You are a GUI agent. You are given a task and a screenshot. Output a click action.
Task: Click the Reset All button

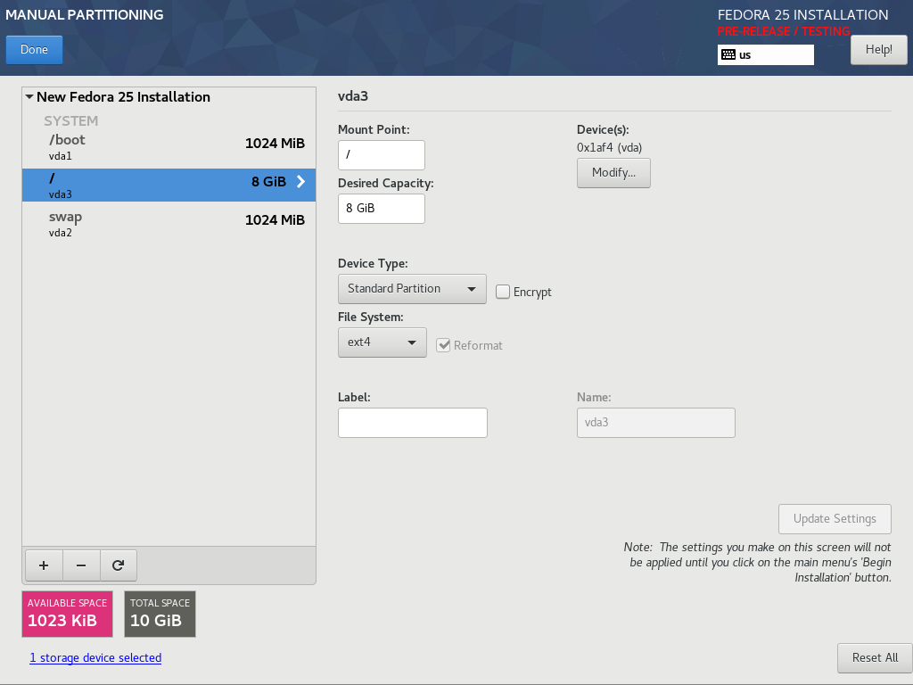(875, 658)
